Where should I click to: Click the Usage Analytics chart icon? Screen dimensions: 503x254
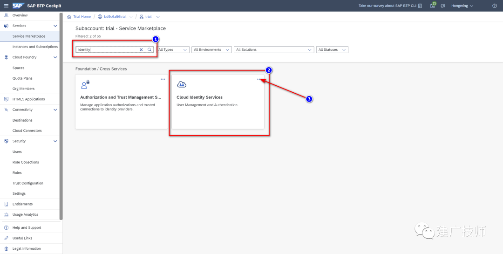pos(6,214)
